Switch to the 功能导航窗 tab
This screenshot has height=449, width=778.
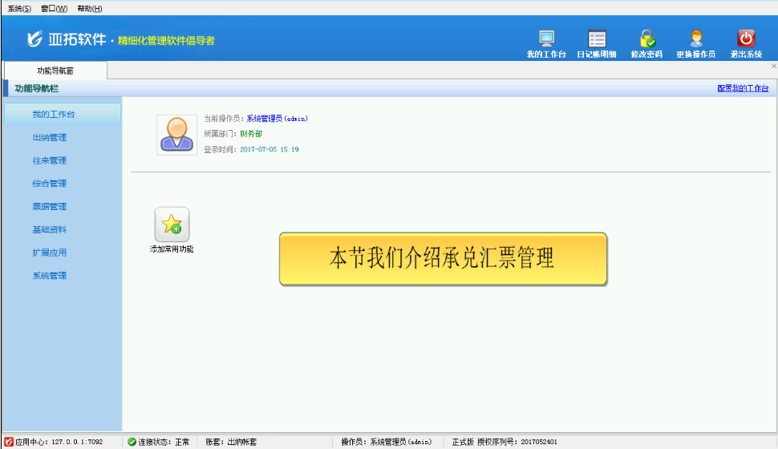pyautogui.click(x=55, y=71)
